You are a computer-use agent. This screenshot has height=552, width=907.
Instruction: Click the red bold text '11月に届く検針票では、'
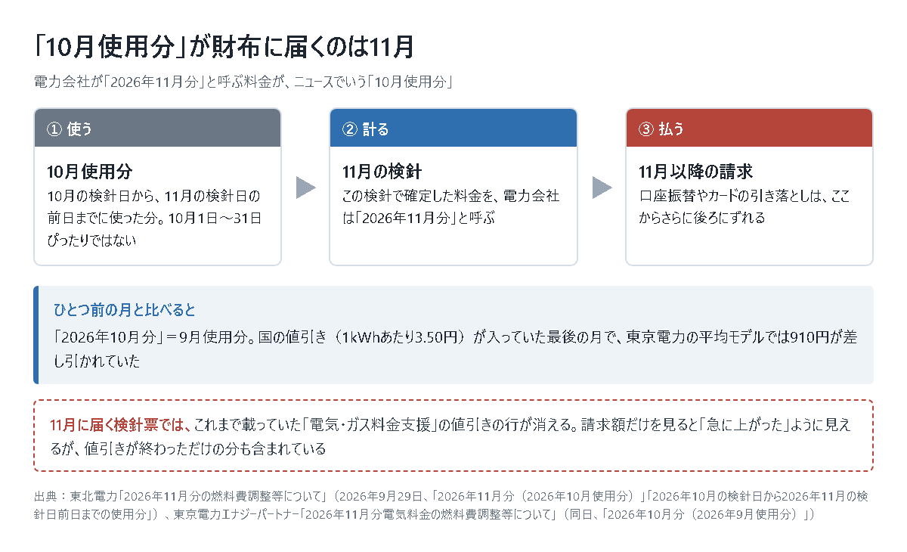pyautogui.click(x=121, y=425)
